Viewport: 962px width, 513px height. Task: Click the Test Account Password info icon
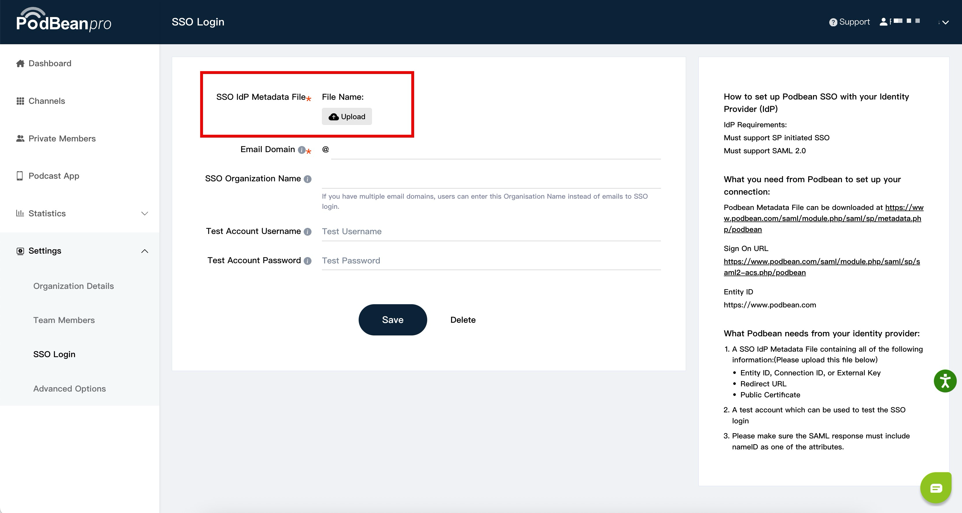point(307,261)
